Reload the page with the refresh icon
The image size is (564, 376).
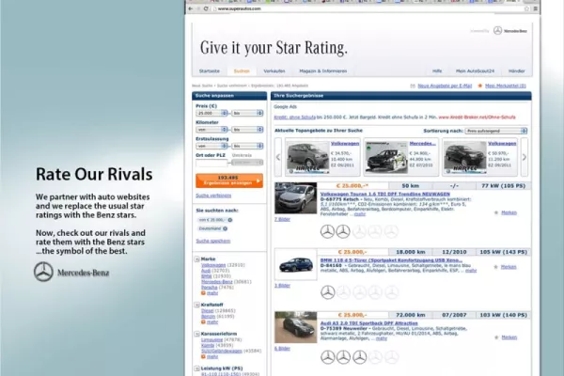(x=206, y=8)
